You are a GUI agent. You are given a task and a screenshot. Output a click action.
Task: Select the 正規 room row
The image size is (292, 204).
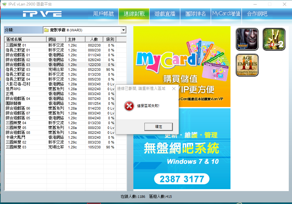click(x=61, y=94)
